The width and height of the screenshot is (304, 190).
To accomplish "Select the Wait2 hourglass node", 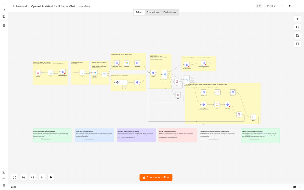I will pos(253,117).
